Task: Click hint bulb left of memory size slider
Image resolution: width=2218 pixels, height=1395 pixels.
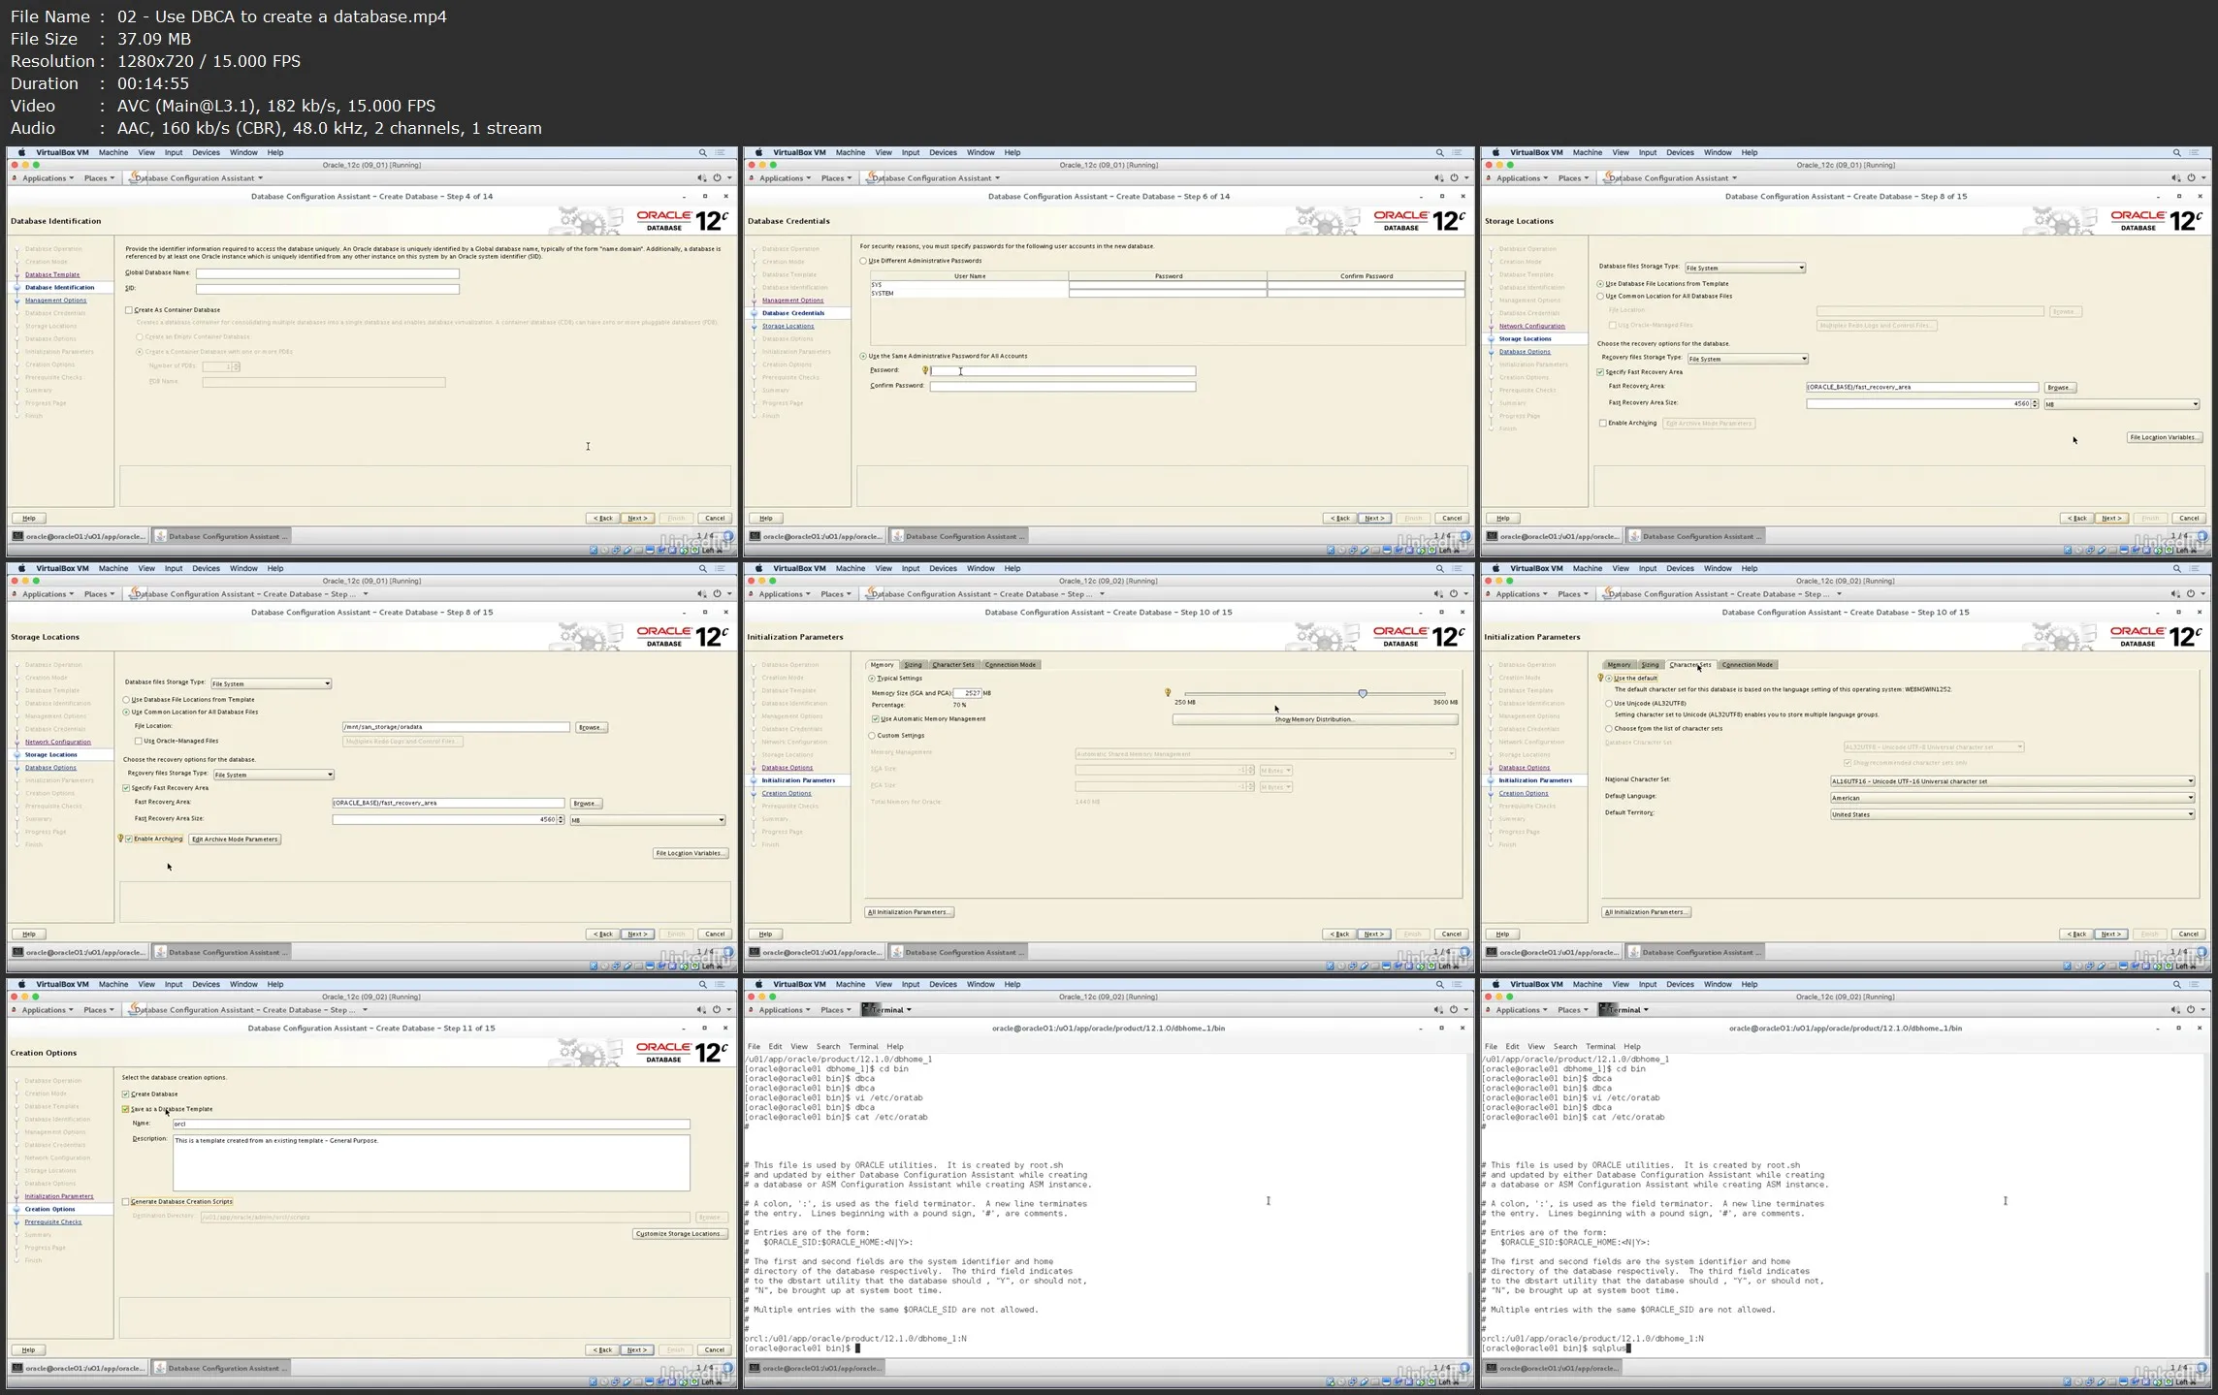Action: click(x=1167, y=692)
